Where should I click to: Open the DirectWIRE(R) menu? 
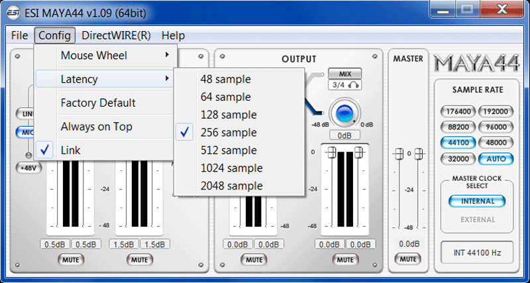(x=116, y=35)
